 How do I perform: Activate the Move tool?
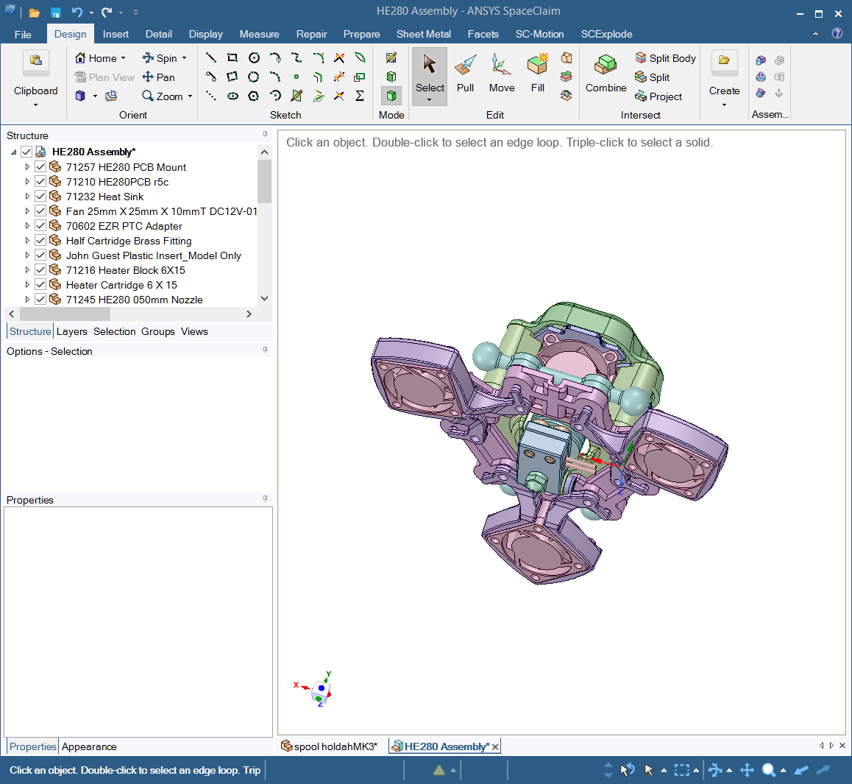click(502, 74)
